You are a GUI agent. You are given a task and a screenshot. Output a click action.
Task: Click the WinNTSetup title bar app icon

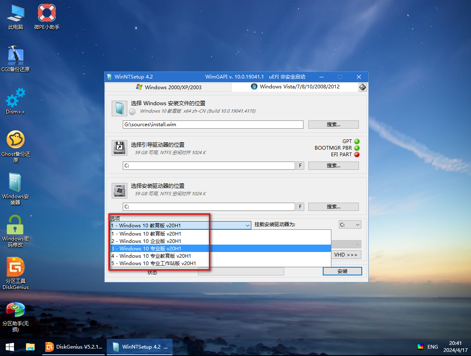(109, 77)
